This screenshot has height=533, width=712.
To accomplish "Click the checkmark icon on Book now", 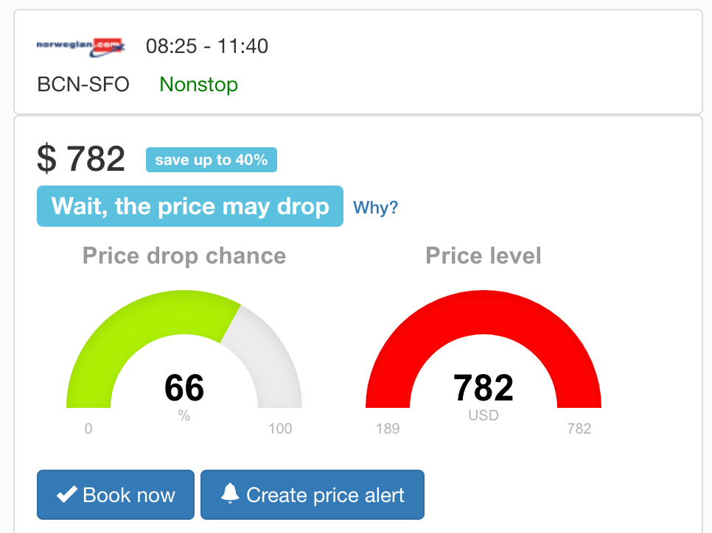I will pos(67,495).
